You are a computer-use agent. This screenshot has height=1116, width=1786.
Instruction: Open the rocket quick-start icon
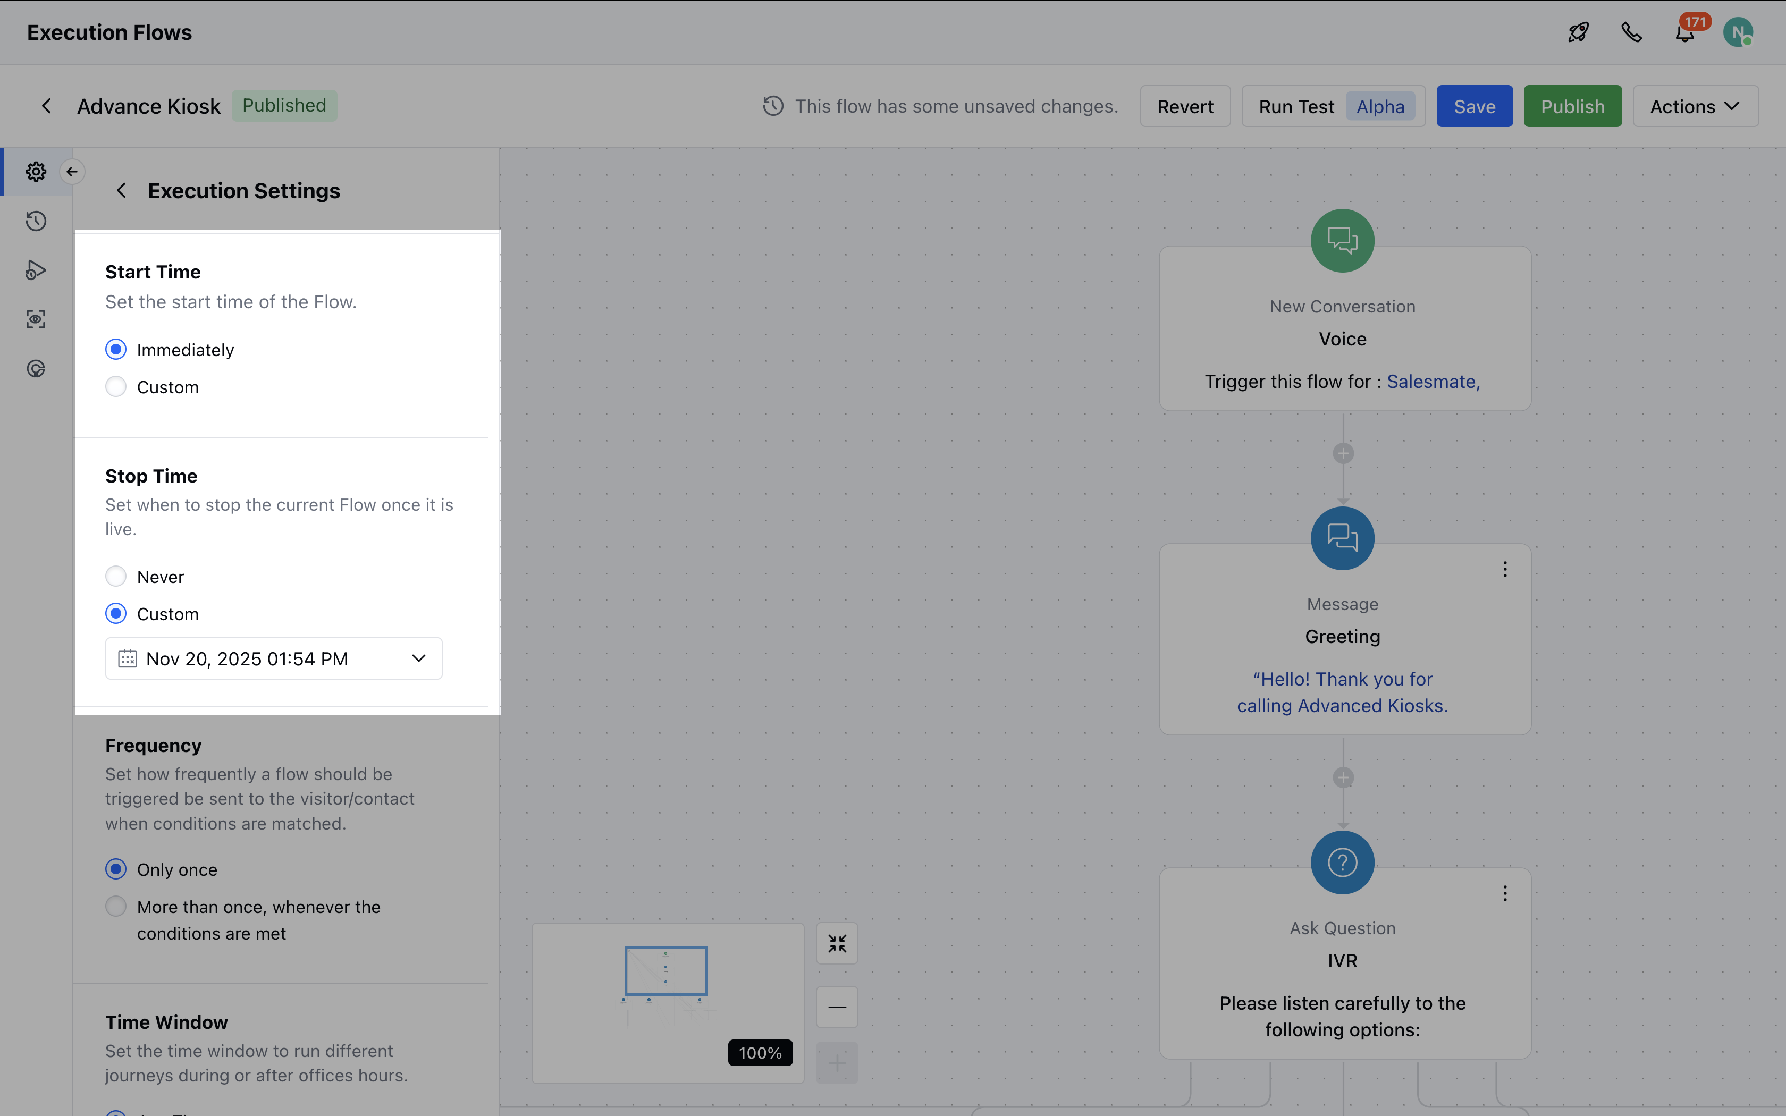coord(1578,32)
